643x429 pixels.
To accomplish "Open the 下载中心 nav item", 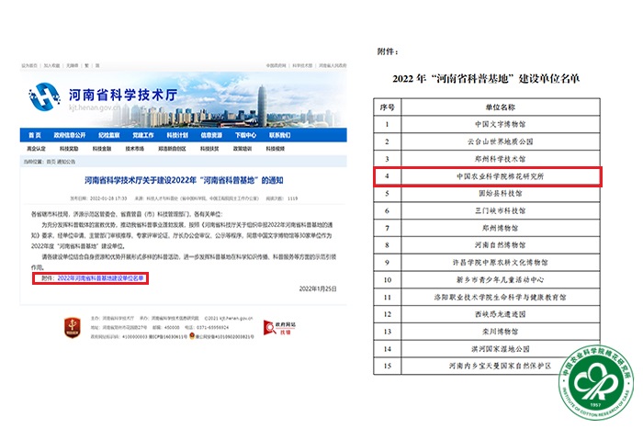I will click(244, 134).
